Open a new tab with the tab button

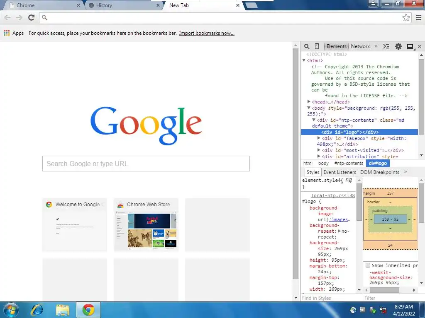[252, 5]
